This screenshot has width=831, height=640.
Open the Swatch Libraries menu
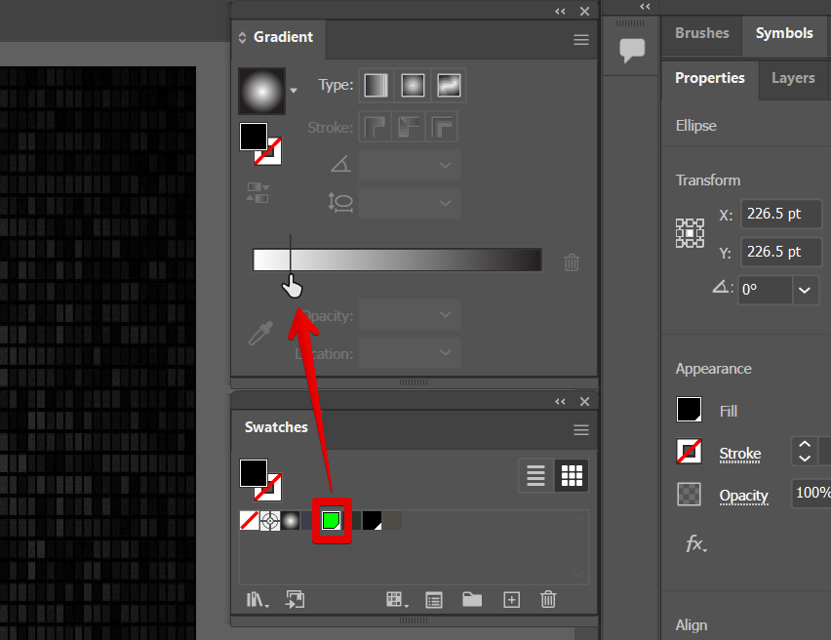(257, 600)
